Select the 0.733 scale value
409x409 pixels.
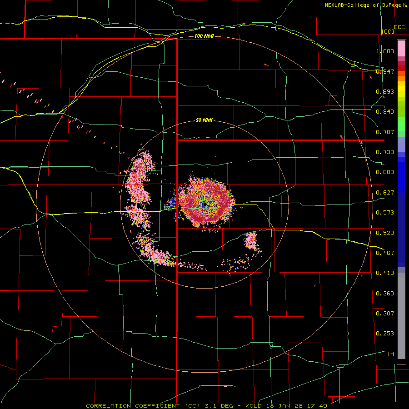click(x=385, y=152)
